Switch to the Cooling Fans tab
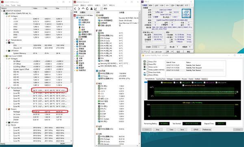 click(161, 79)
